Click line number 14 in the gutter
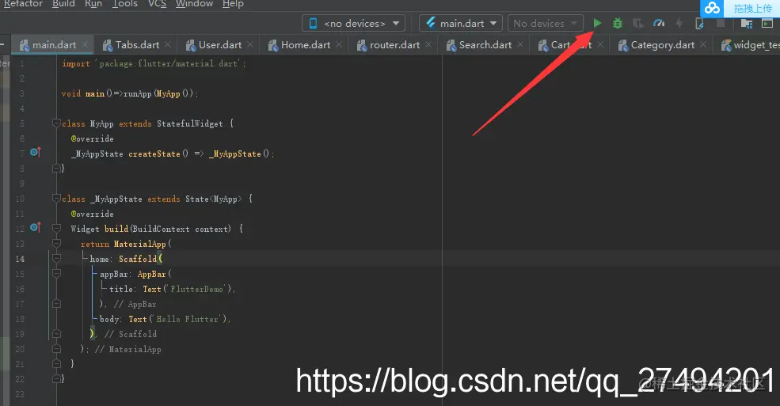Screen dimensions: 780x406 [19, 259]
